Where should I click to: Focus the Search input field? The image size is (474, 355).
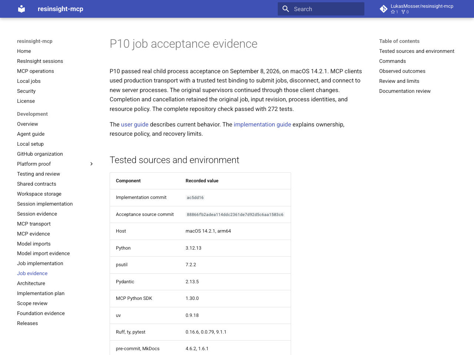[321, 9]
